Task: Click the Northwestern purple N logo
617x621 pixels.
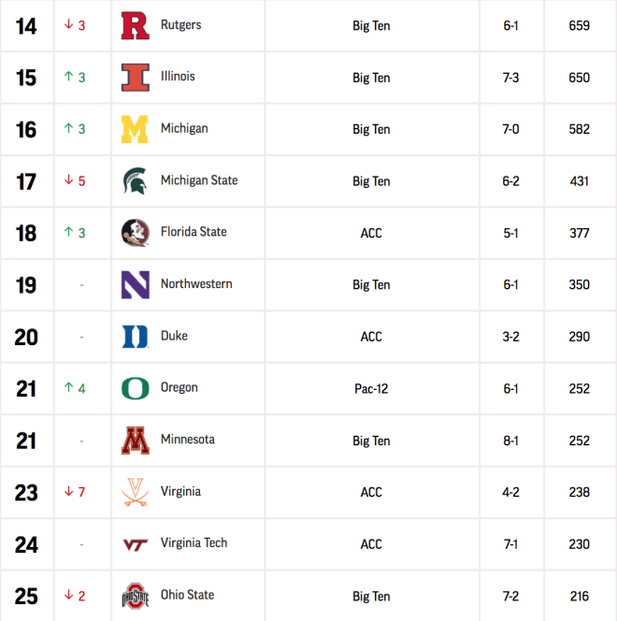Action: (136, 284)
